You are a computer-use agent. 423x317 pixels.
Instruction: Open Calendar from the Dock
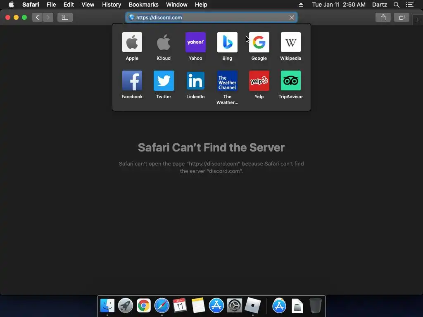click(180, 306)
